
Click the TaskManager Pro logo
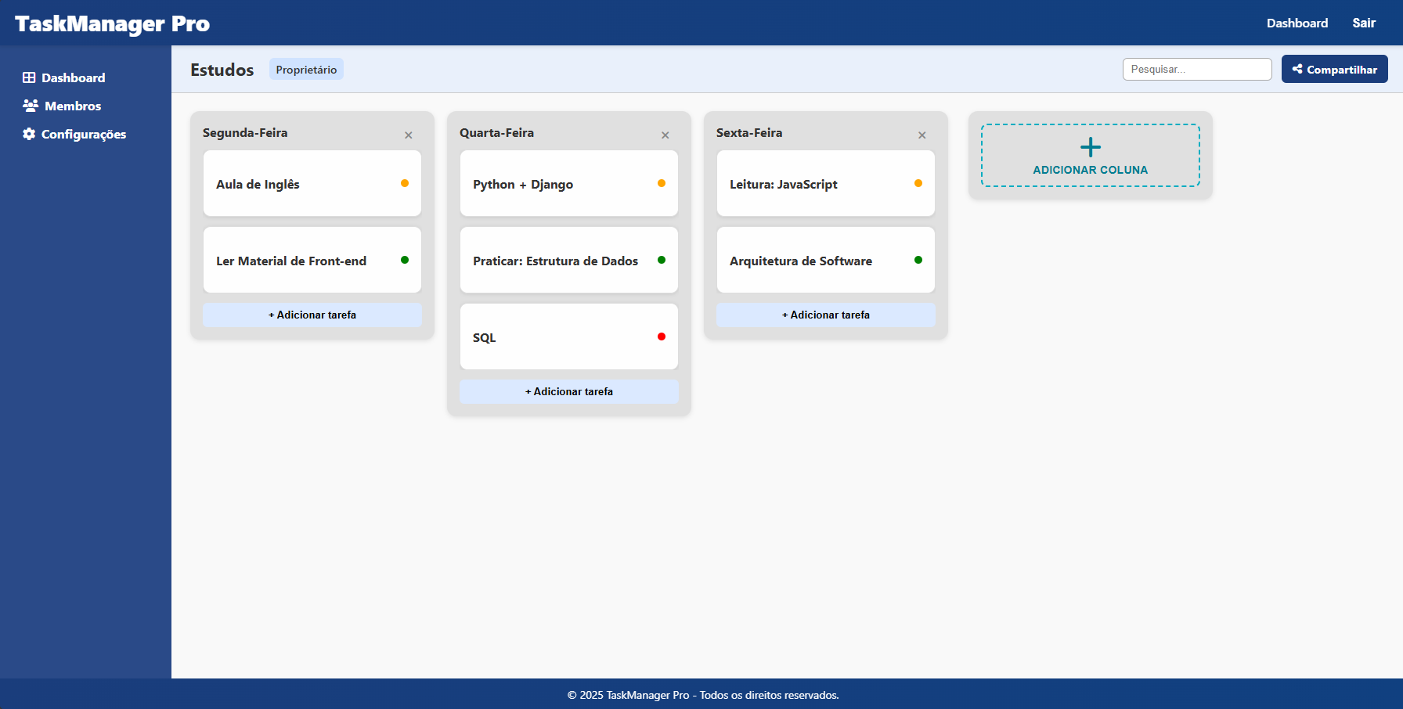pyautogui.click(x=112, y=23)
